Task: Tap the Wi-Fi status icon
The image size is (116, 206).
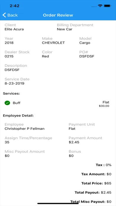Action: (x=100, y=6)
